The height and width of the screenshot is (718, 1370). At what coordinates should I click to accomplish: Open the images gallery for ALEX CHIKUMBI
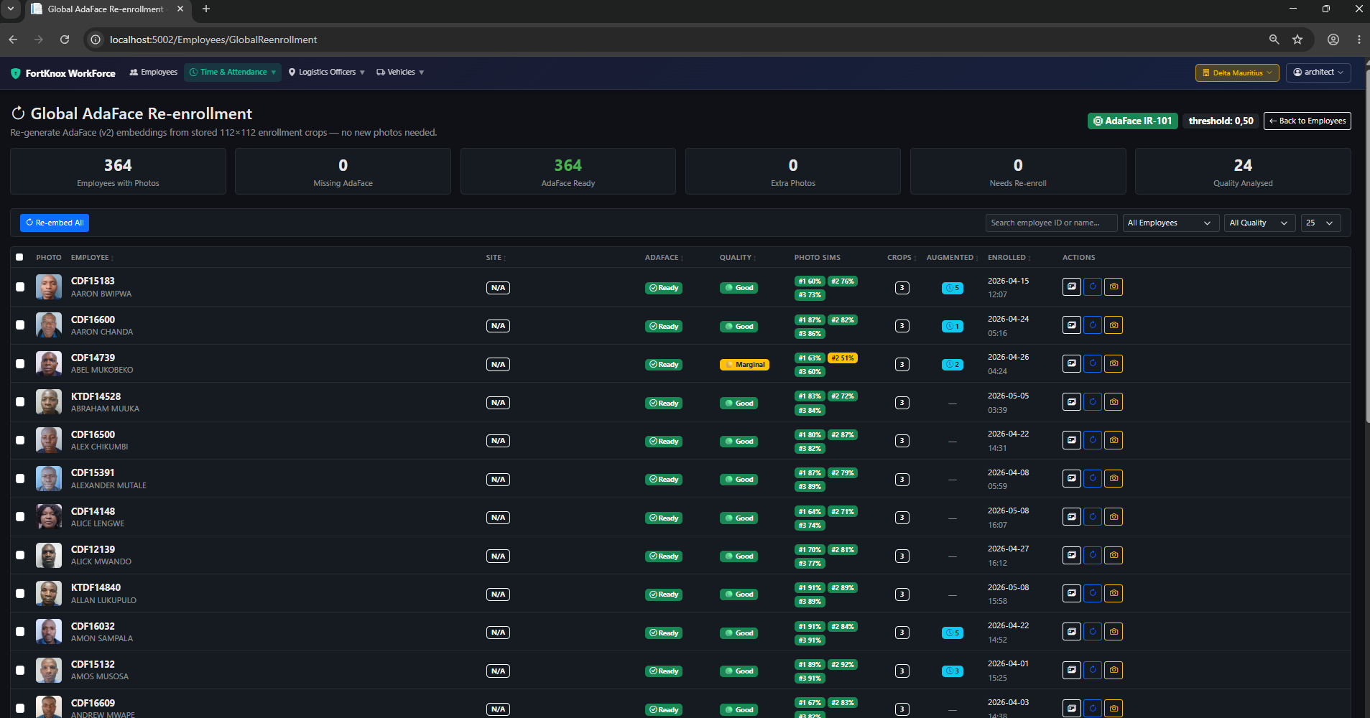click(x=1071, y=440)
